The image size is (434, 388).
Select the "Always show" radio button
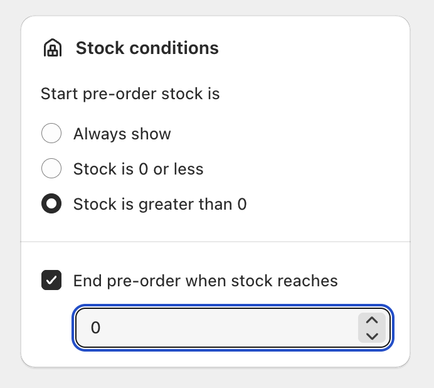coord(51,134)
